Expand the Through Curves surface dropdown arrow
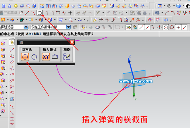Viewport: 190px width, 128px height. [x=66, y=19]
